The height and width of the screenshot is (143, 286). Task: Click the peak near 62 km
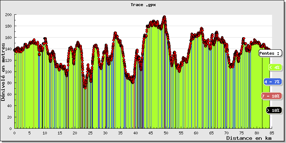pos(202,28)
